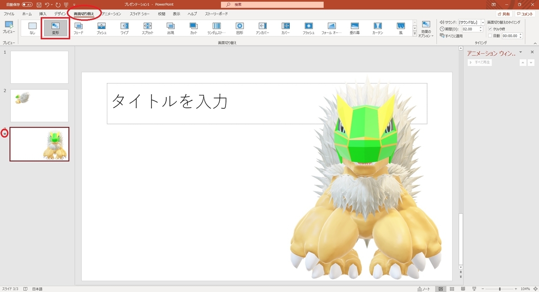This screenshot has width=539, height=292.
Task: Close the animation pane
Action: [x=532, y=52]
